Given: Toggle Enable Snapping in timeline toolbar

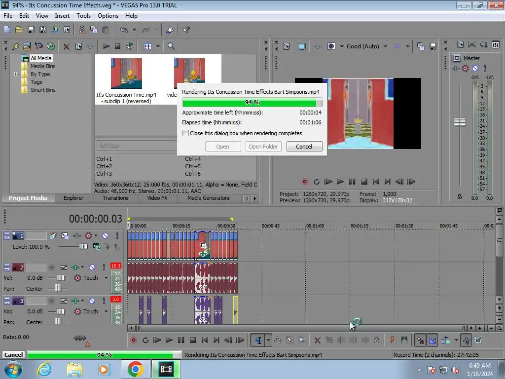Looking at the screenshot, I should pos(420,340).
